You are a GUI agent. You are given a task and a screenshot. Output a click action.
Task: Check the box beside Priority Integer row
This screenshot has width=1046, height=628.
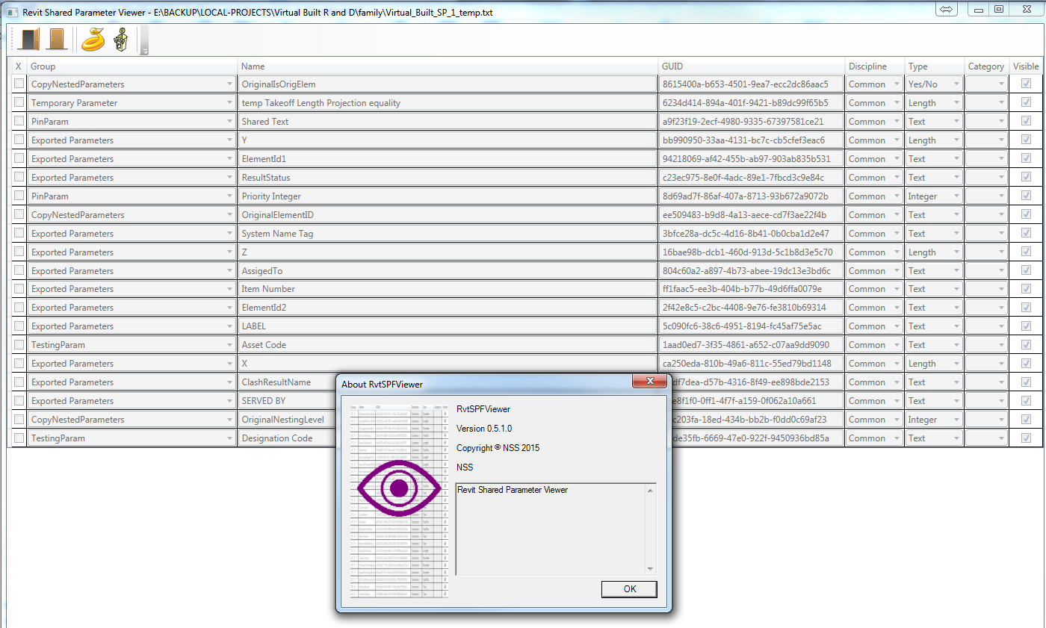17,196
